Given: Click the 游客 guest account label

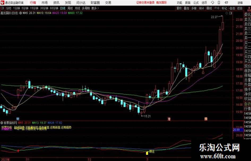Looking at the screenshot, I should pyautogui.click(x=240, y=3).
